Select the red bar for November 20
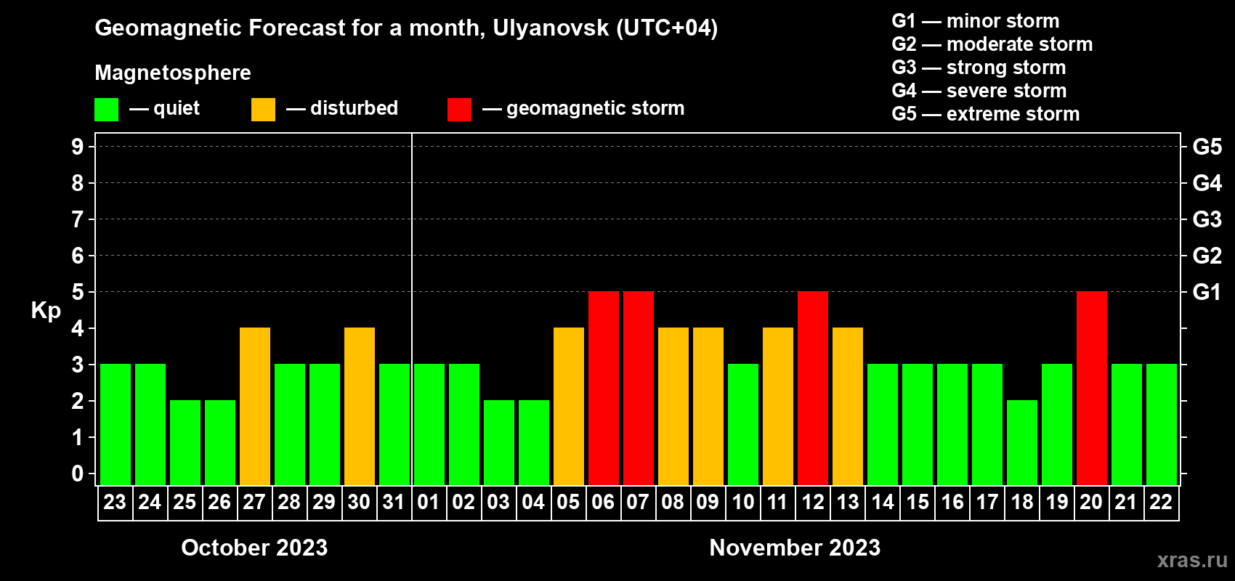1235x581 pixels. pyautogui.click(x=1092, y=388)
